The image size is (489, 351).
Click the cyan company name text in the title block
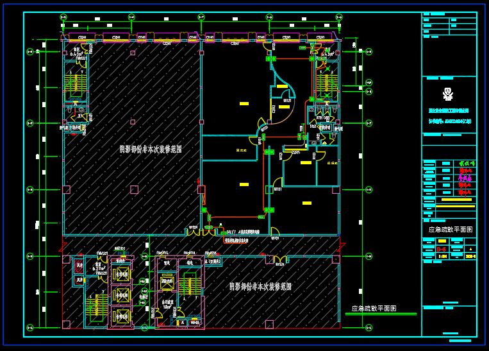tap(449, 111)
